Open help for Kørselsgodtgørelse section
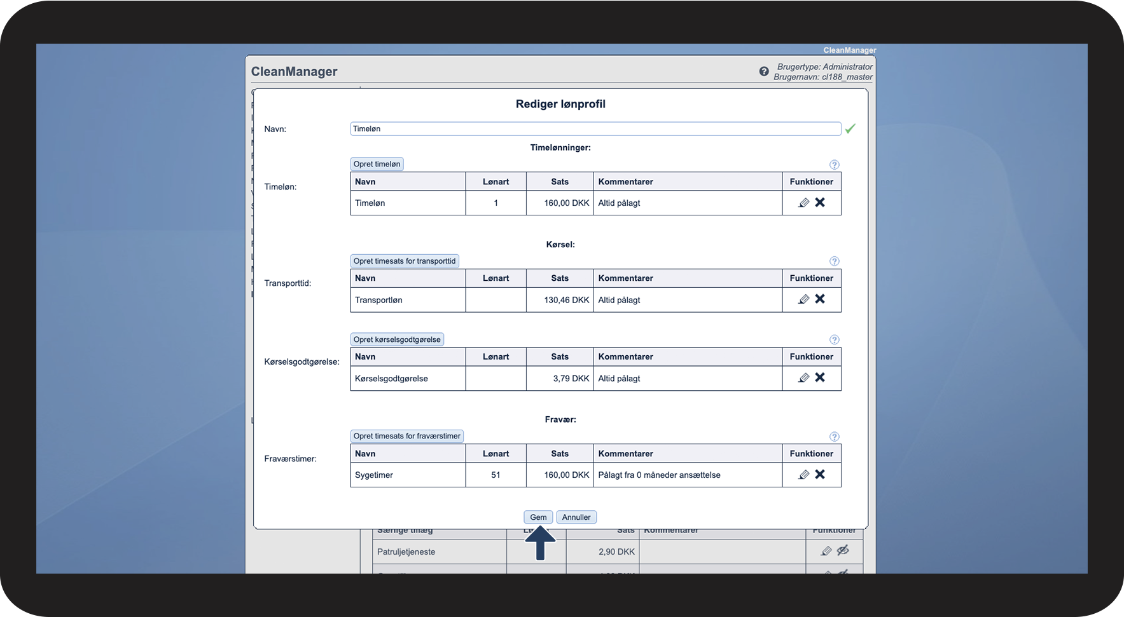 tap(835, 340)
